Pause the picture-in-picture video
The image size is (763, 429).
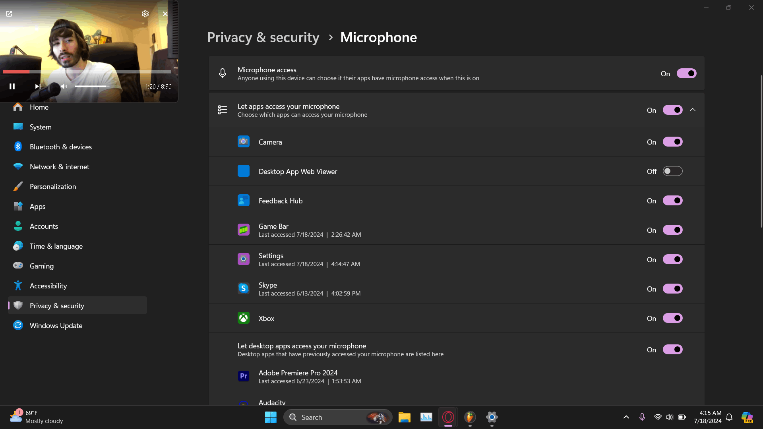(12, 86)
